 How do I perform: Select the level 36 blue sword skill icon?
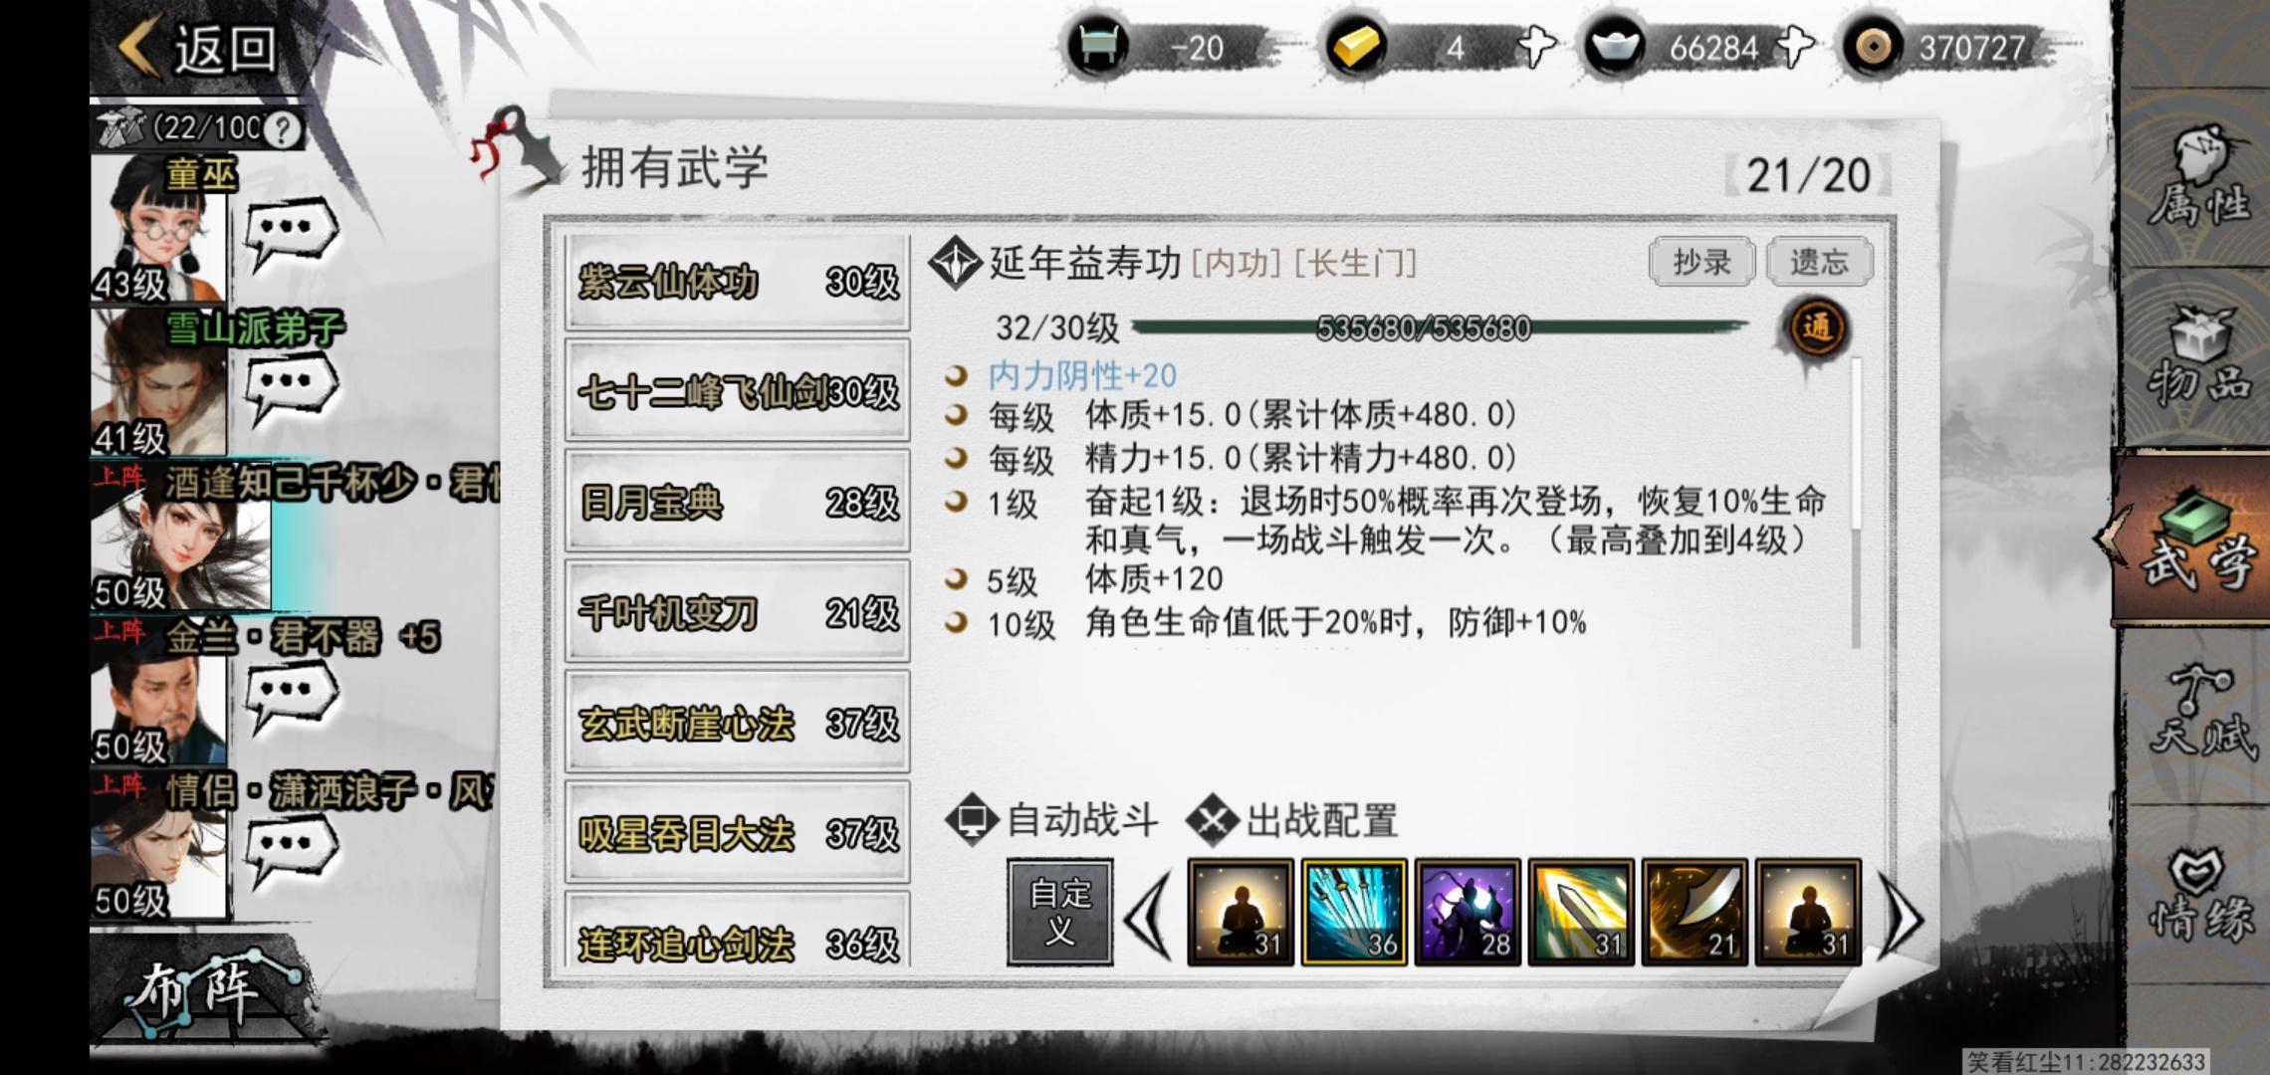(1354, 913)
